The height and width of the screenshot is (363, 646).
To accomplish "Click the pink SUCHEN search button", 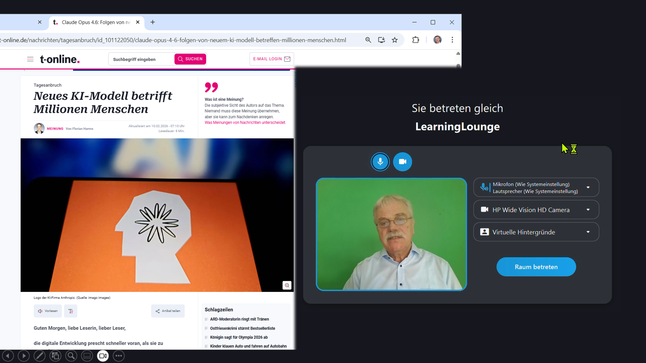I will click(x=190, y=59).
